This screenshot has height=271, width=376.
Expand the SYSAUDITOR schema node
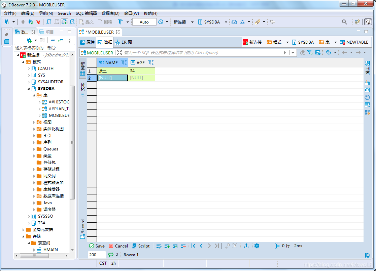(29, 82)
